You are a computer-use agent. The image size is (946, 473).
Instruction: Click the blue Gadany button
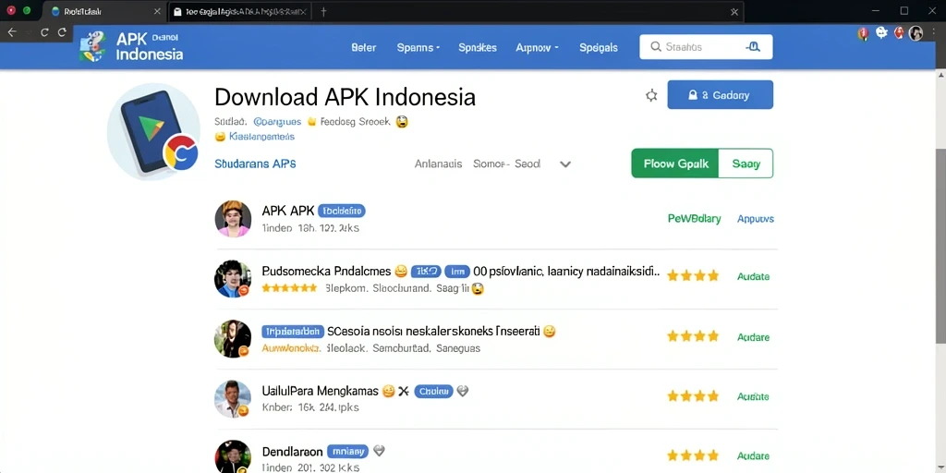coord(720,95)
